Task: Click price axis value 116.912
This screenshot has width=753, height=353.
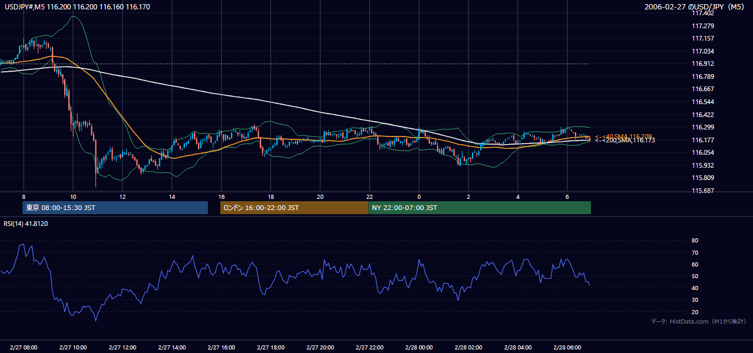Action: point(703,64)
